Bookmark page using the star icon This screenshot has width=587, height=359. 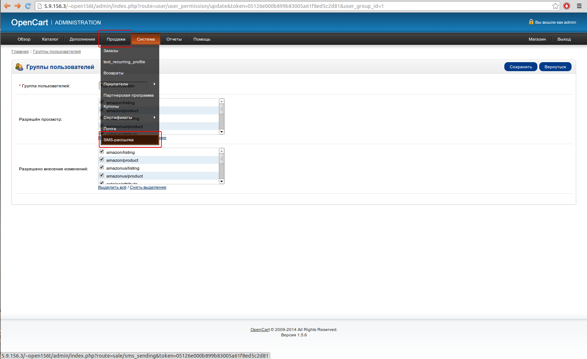(x=555, y=6)
